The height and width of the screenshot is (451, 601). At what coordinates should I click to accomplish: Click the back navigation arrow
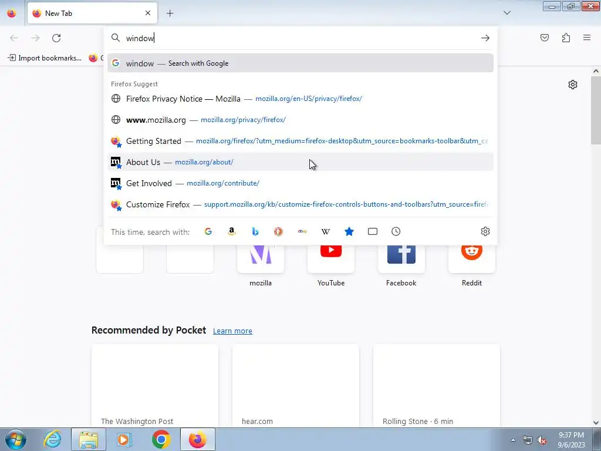(14, 38)
